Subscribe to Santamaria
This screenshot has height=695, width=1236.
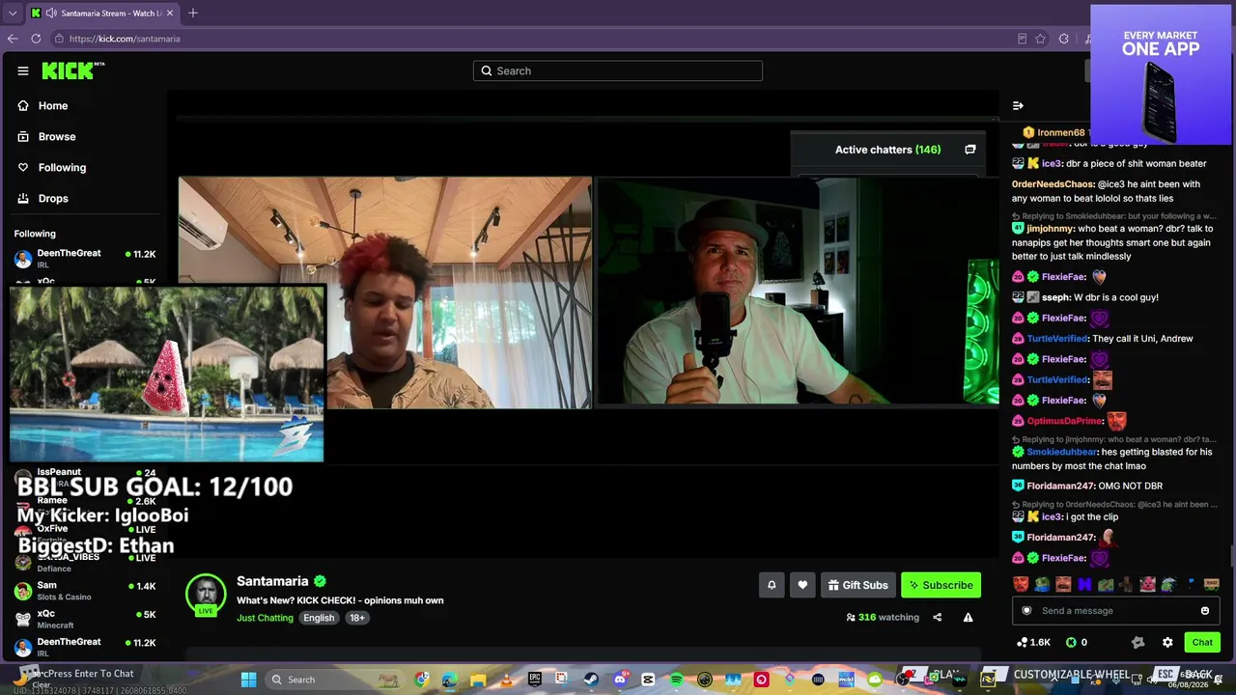coord(941,585)
